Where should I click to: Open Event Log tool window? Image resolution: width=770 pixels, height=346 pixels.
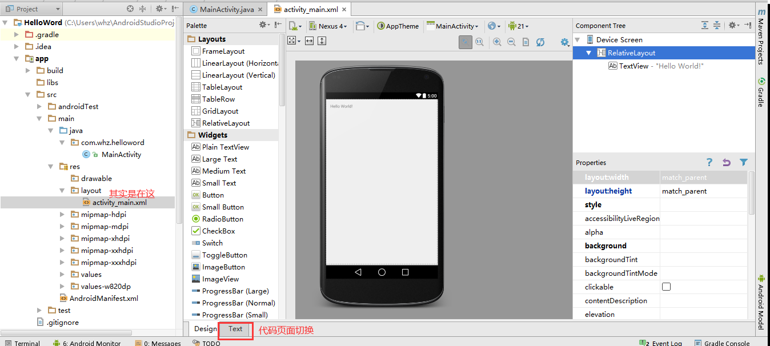pos(661,343)
